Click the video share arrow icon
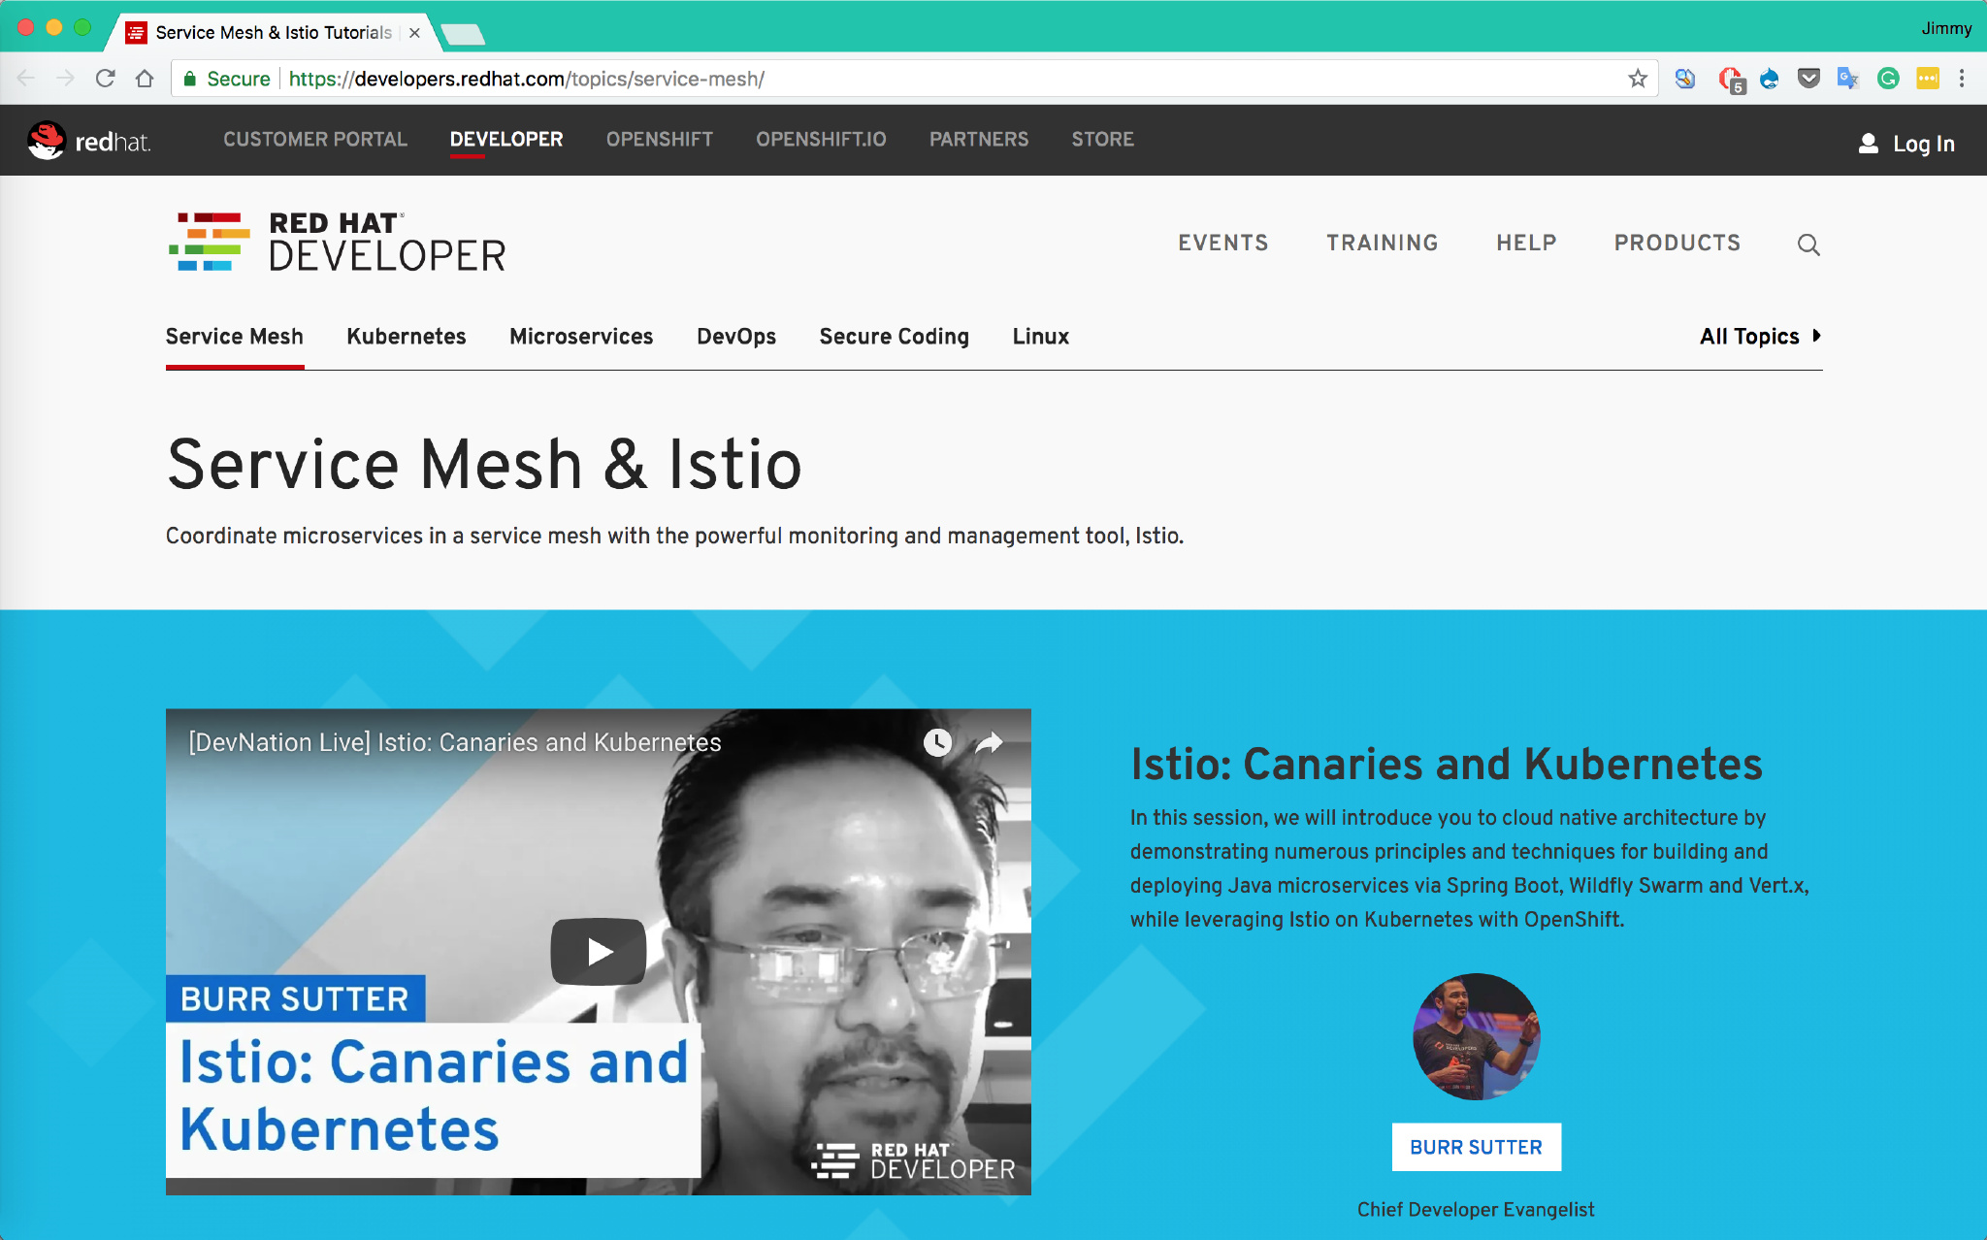 pyautogui.click(x=989, y=743)
